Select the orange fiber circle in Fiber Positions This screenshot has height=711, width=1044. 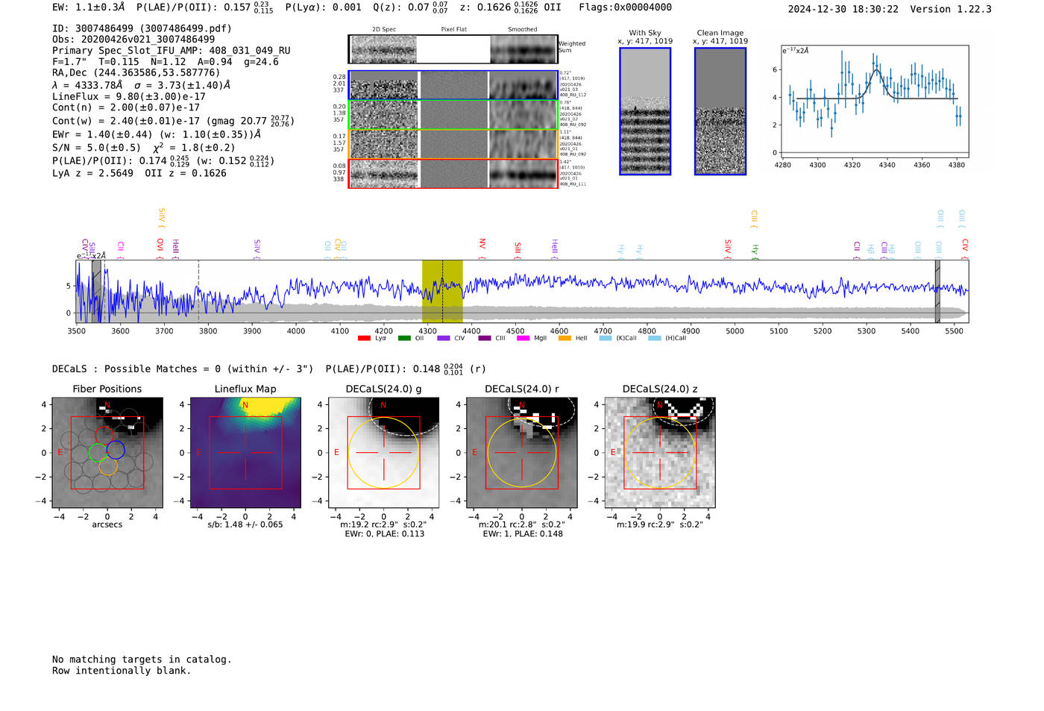108,466
